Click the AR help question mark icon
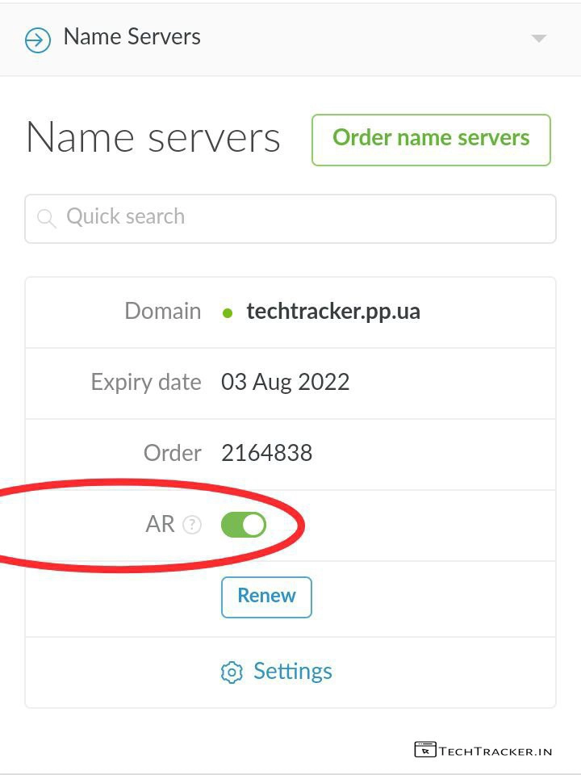Viewport: 581px width, 775px height. click(191, 525)
